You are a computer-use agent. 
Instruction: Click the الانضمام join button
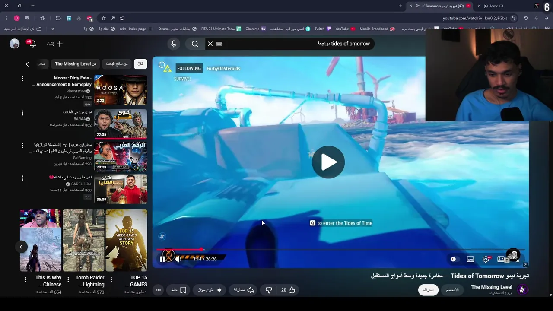[452, 290]
